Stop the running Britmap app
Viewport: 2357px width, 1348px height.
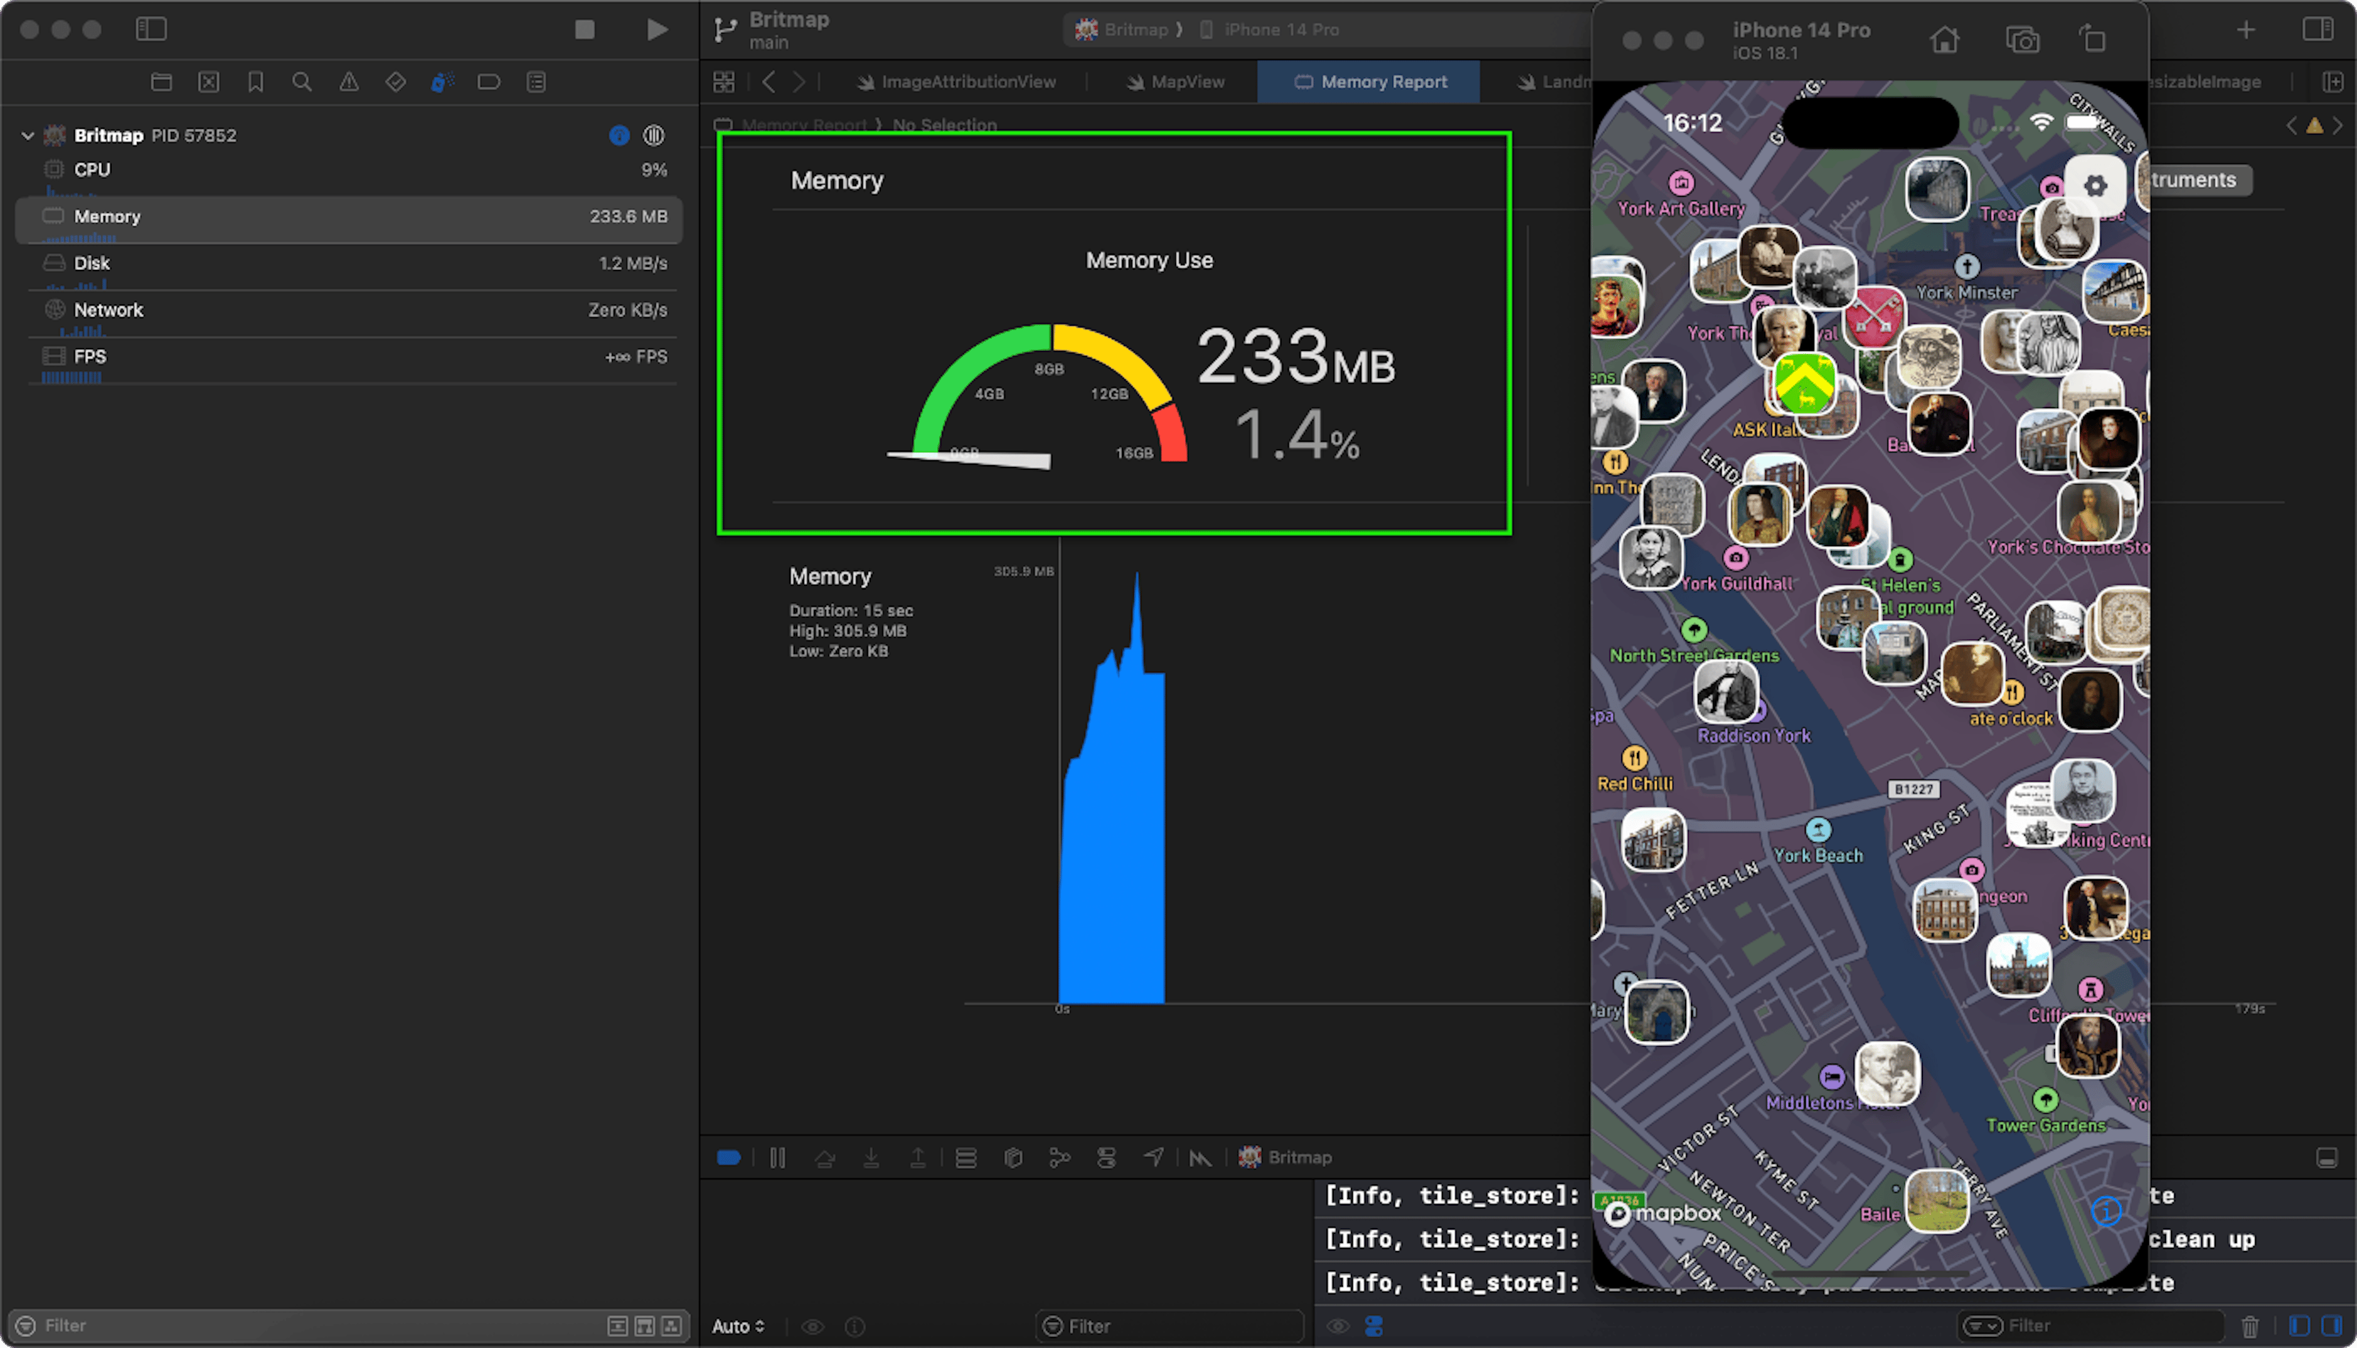584,29
